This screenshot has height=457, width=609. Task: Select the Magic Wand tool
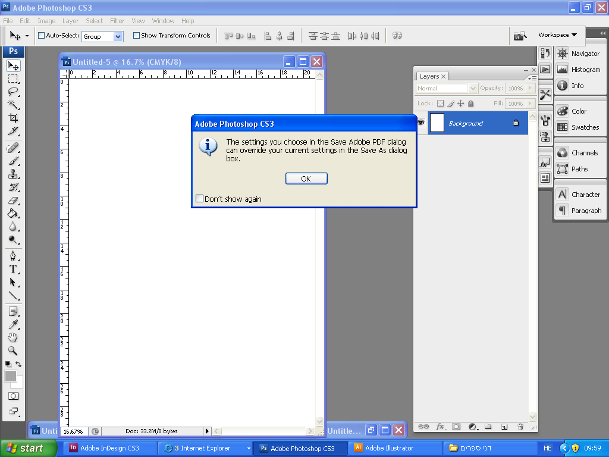(13, 105)
